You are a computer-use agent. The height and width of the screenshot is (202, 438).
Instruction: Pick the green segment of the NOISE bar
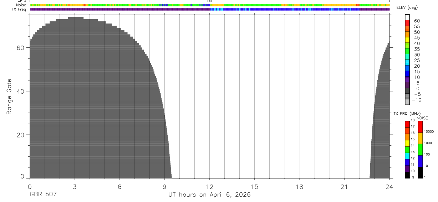[421, 150]
